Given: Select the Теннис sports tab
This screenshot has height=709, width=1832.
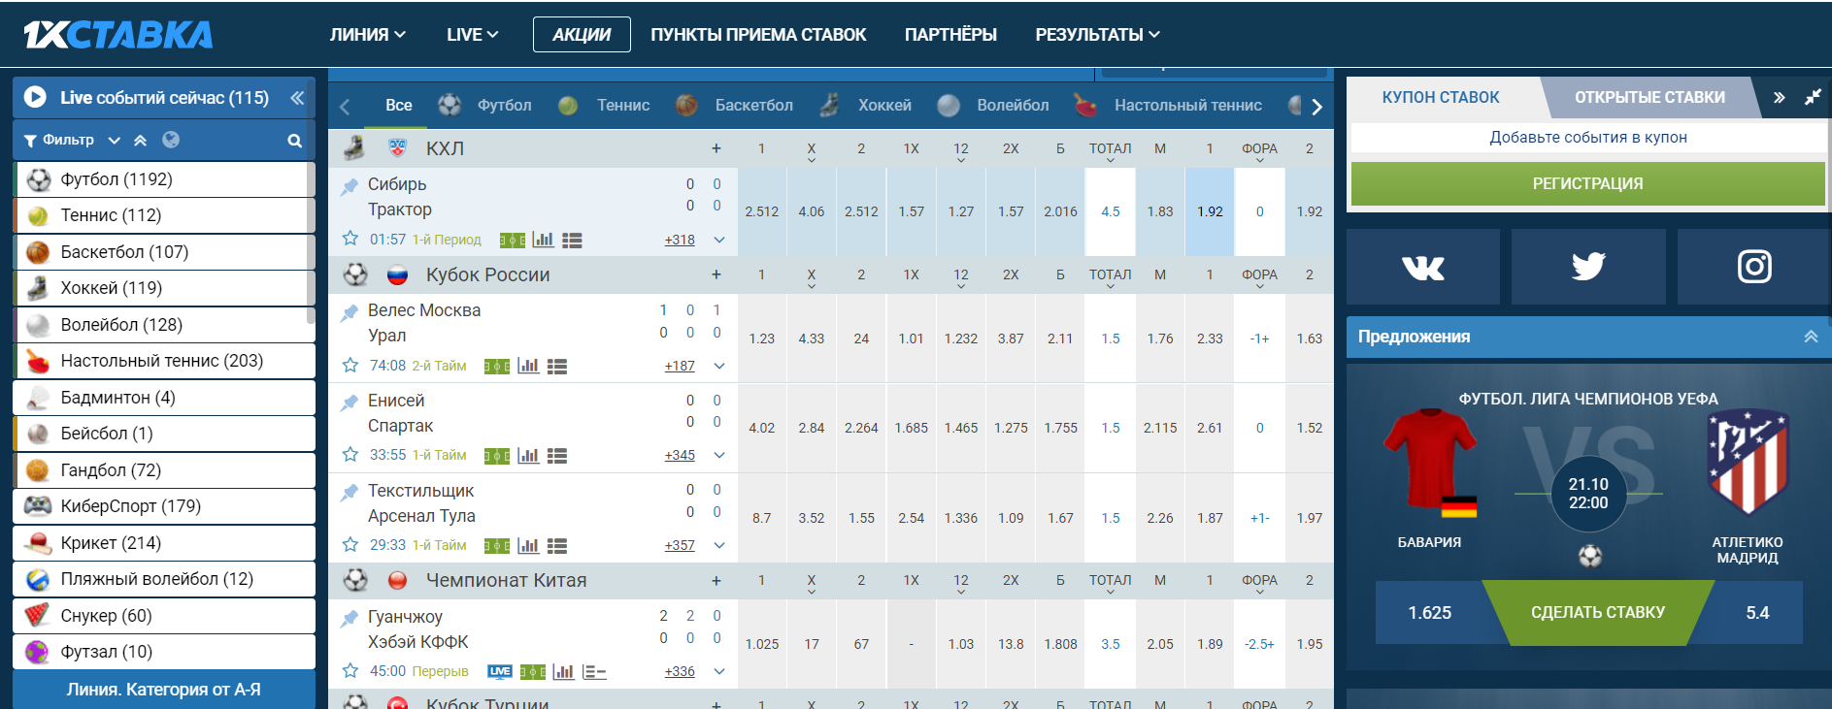Looking at the screenshot, I should [x=604, y=106].
